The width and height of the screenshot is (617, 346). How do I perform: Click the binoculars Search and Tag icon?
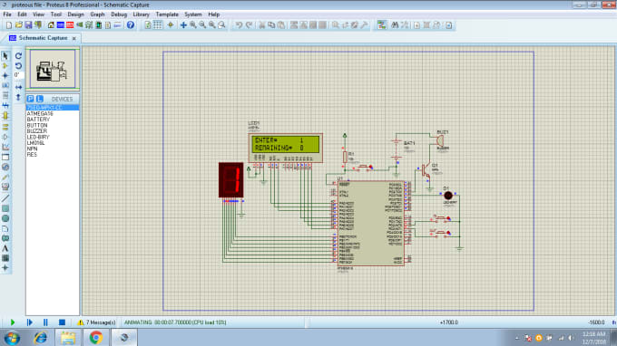(x=395, y=25)
